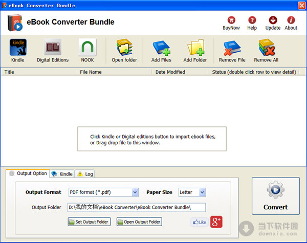
Task: Switch to the Log tab
Action: tap(85, 174)
